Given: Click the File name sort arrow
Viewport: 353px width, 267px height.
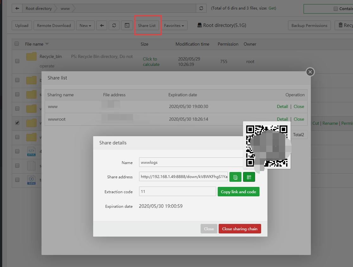Looking at the screenshot, I should tap(47, 44).
